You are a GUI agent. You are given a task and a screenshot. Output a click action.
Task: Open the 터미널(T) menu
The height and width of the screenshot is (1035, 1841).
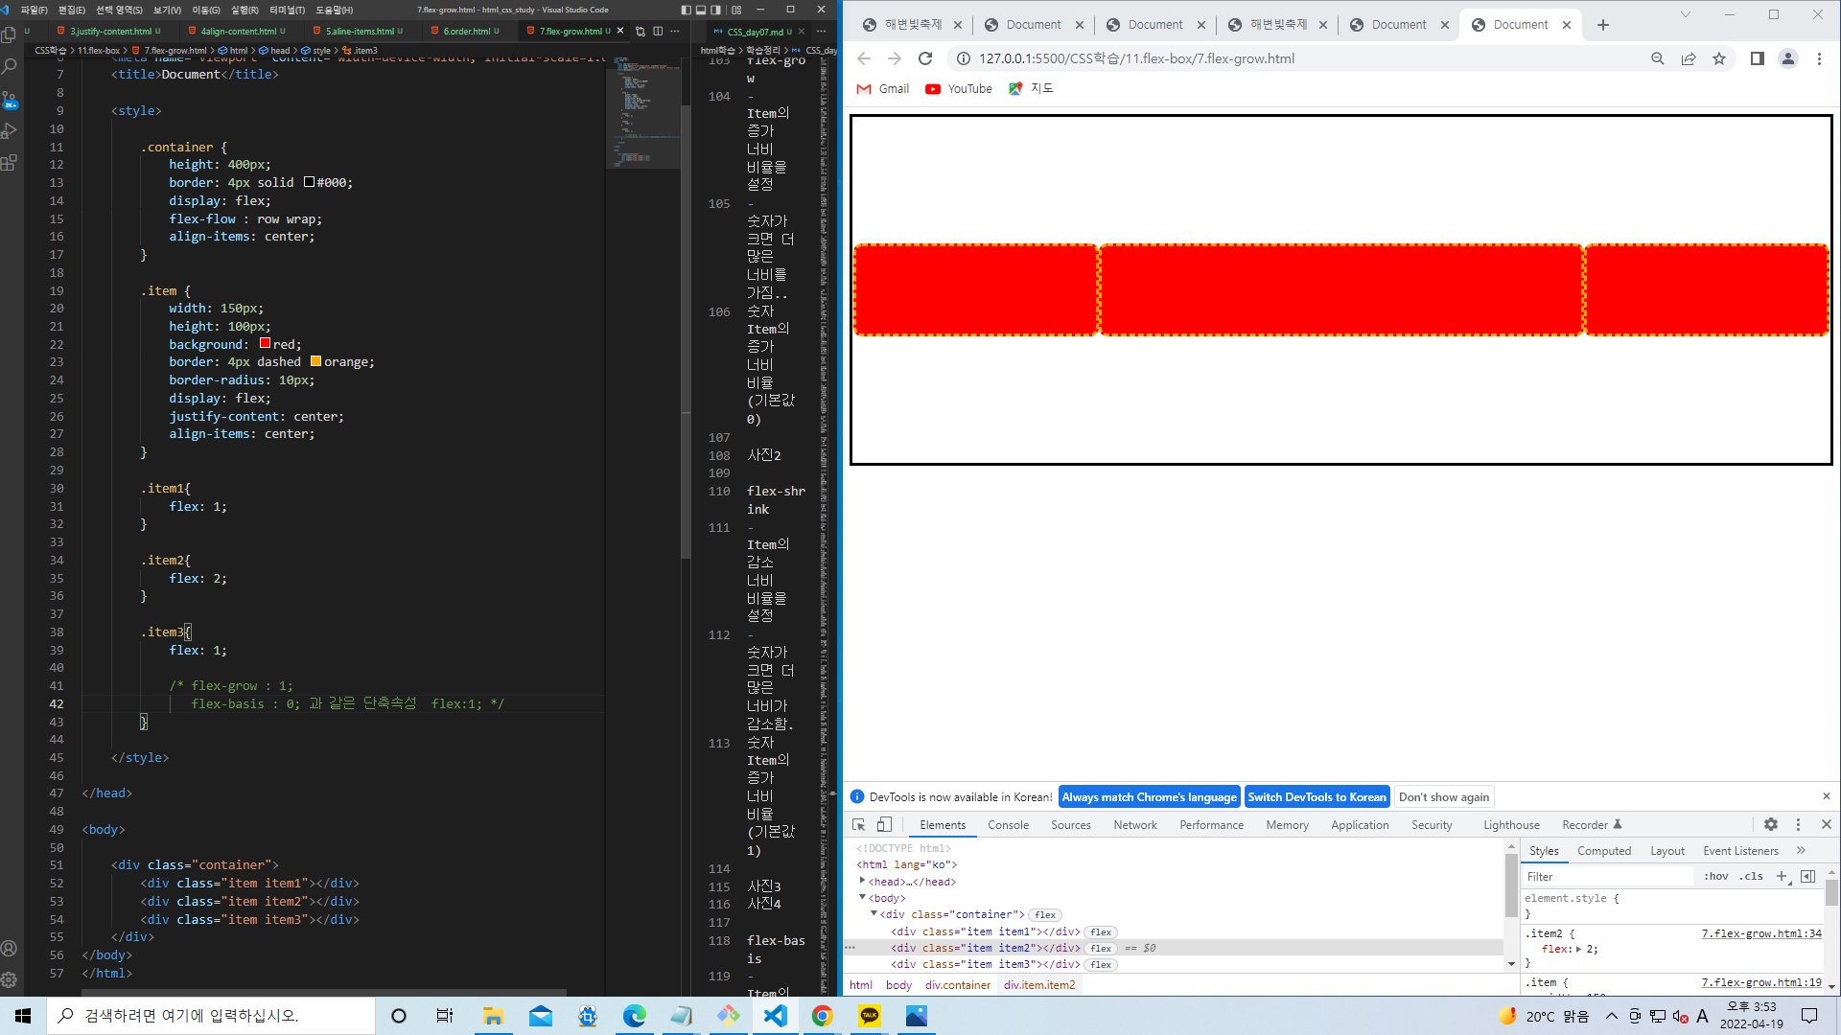coord(288,10)
